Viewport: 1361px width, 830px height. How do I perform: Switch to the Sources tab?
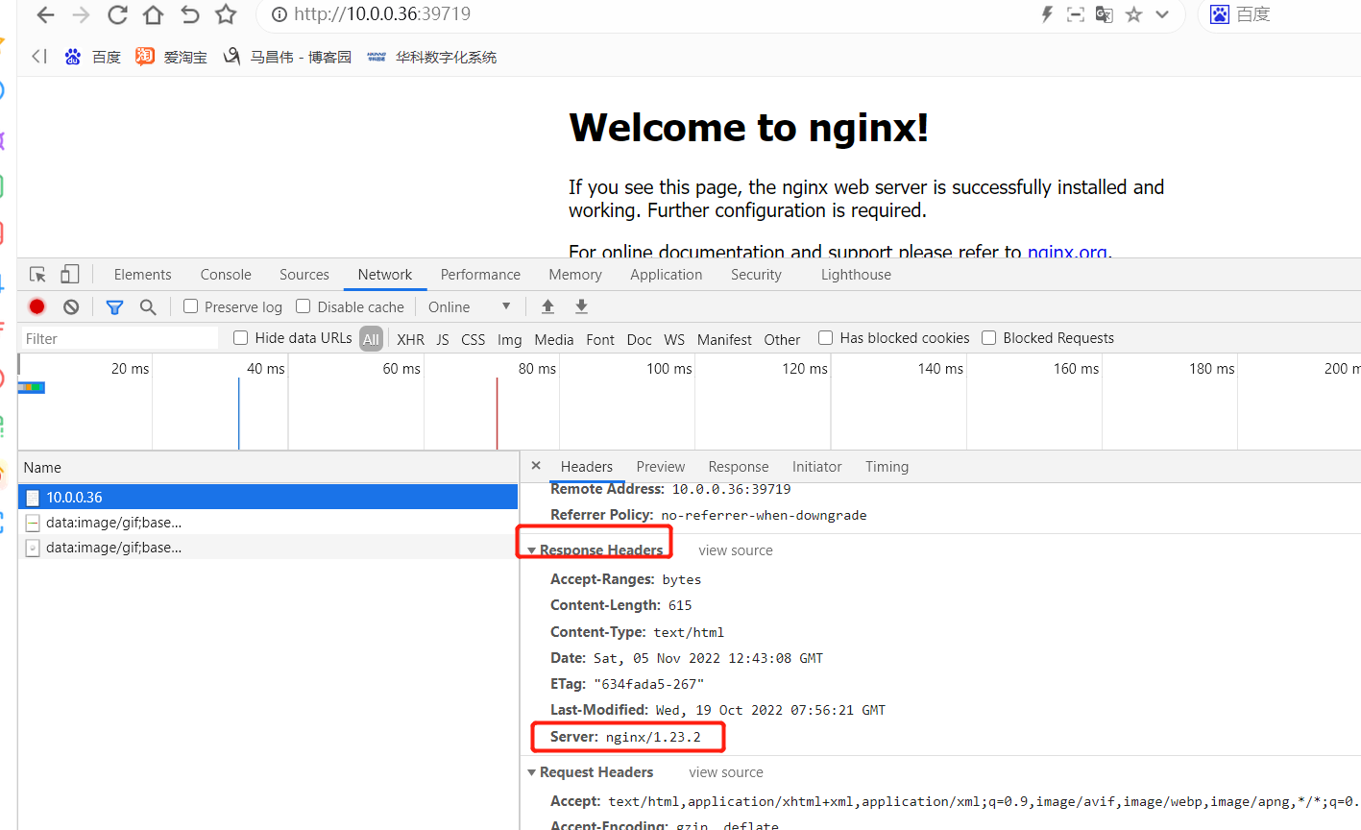pyautogui.click(x=304, y=275)
